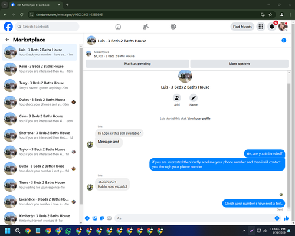The image size is (295, 236).
Task: Send a thumbs-up like
Action: click(x=286, y=218)
